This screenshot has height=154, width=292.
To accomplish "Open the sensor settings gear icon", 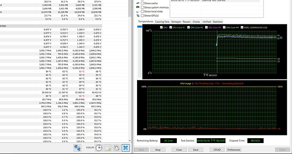I will (x=116, y=148).
